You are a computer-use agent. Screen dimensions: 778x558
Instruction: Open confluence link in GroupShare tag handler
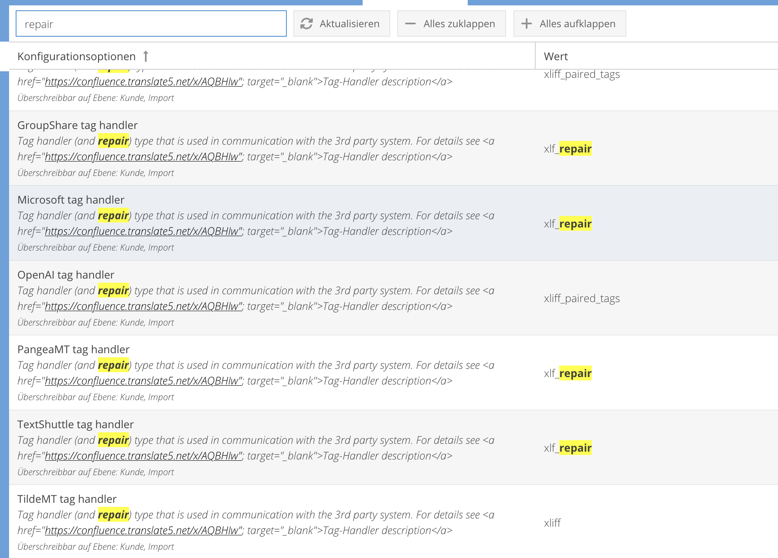coord(143,157)
